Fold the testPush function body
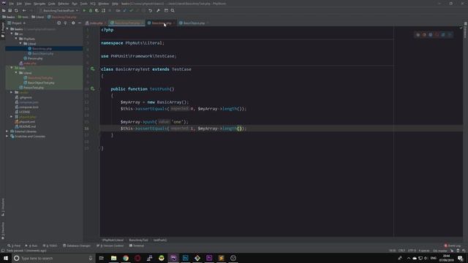468x263 pixels. coord(100,89)
